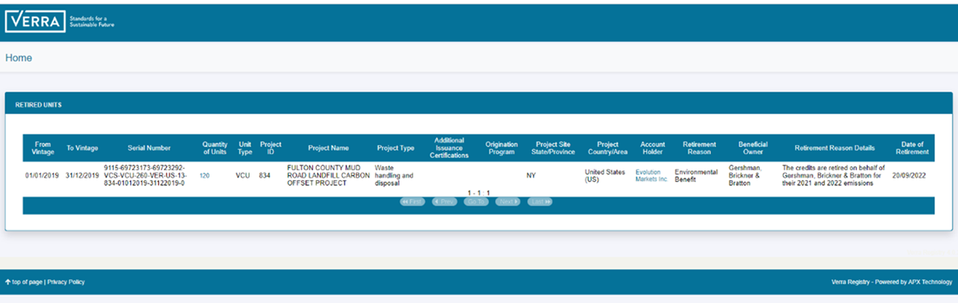Select the serial number starting 9115-69723173
The width and height of the screenshot is (958, 303).
[145, 175]
